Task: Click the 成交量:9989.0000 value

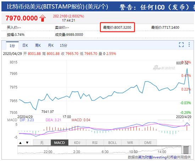Action: (x=69, y=35)
